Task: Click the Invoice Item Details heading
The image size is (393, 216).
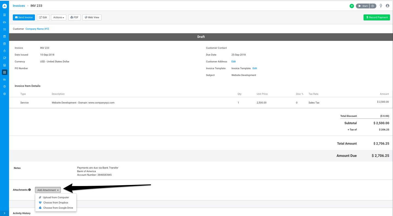Action: (x=28, y=86)
